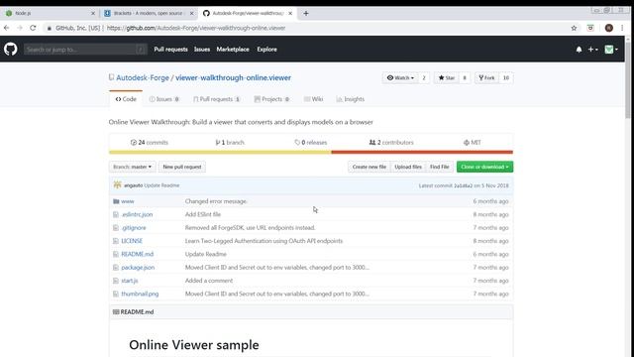Click the extension icon beside the bookmark star
Image resolution: width=634 pixels, height=357 pixels.
[x=590, y=28]
